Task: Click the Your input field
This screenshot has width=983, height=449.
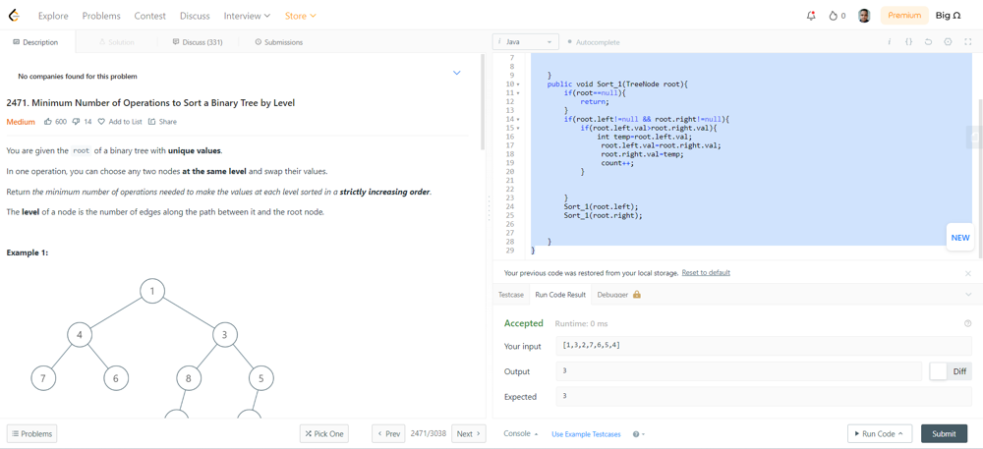Action: pyautogui.click(x=763, y=346)
